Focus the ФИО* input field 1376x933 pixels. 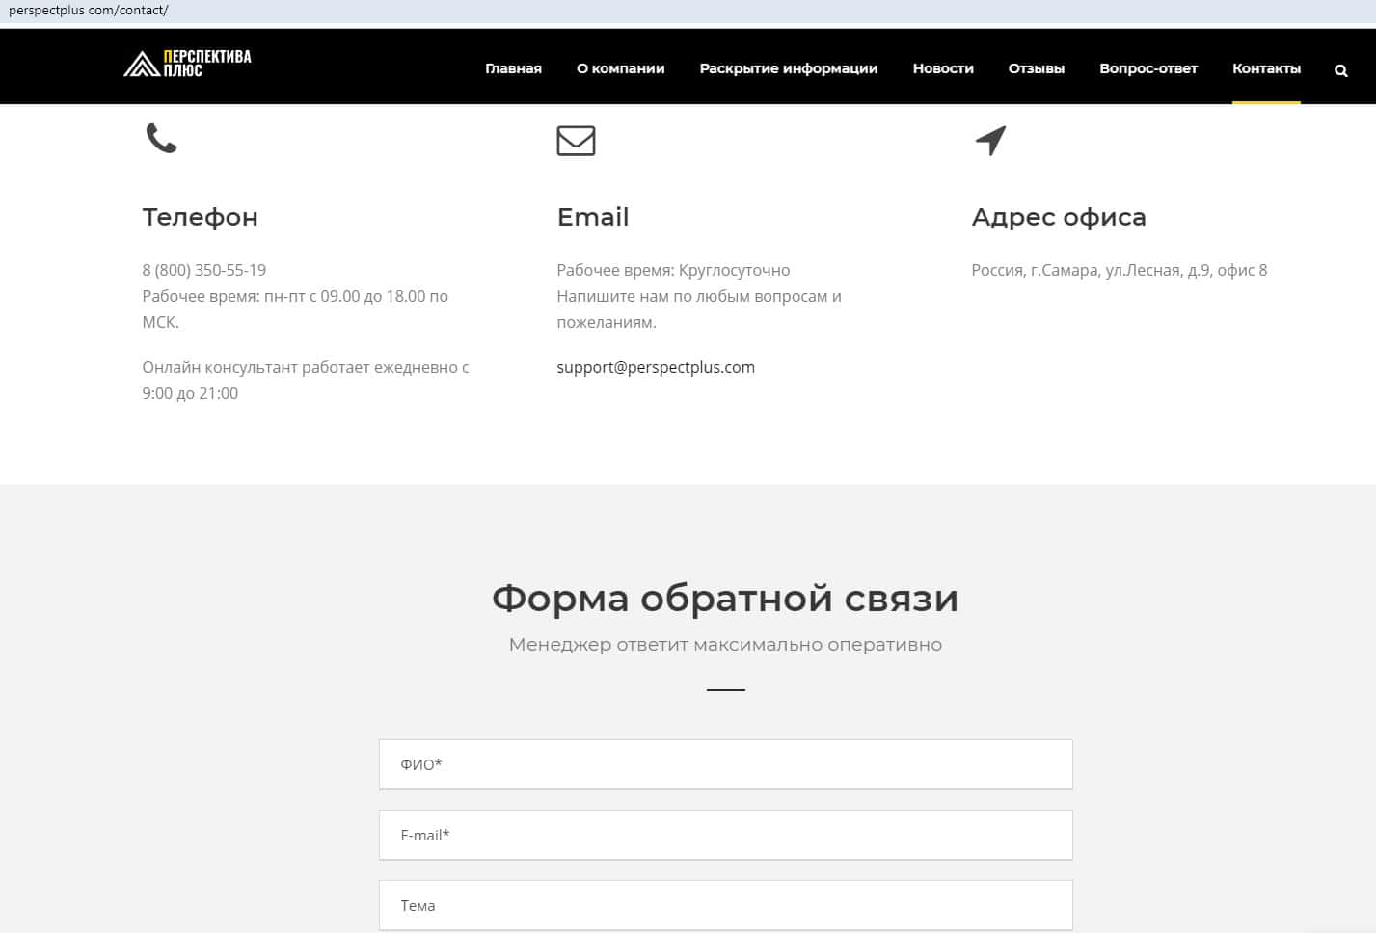726,764
